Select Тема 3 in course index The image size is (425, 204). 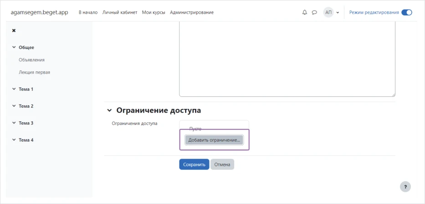[26, 123]
